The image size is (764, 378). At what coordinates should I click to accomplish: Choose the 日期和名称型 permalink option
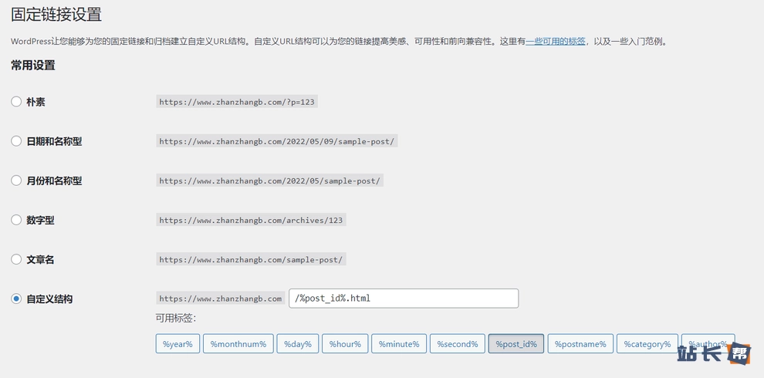tap(16, 141)
